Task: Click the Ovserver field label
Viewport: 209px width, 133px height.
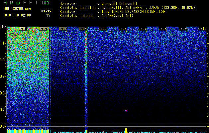Action: pyautogui.click(x=67, y=4)
